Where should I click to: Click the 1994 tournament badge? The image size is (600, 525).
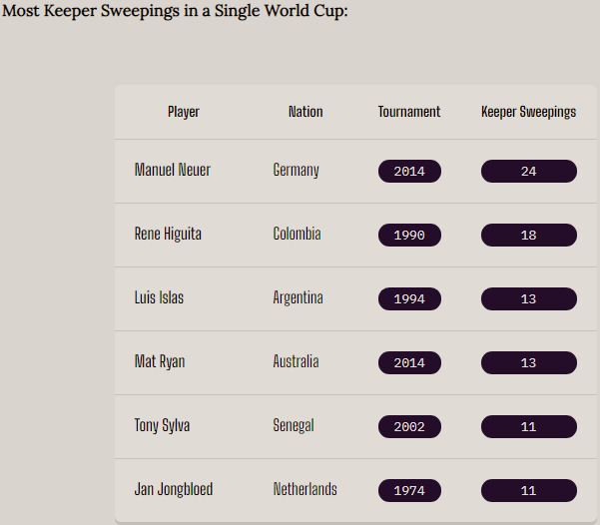click(409, 299)
